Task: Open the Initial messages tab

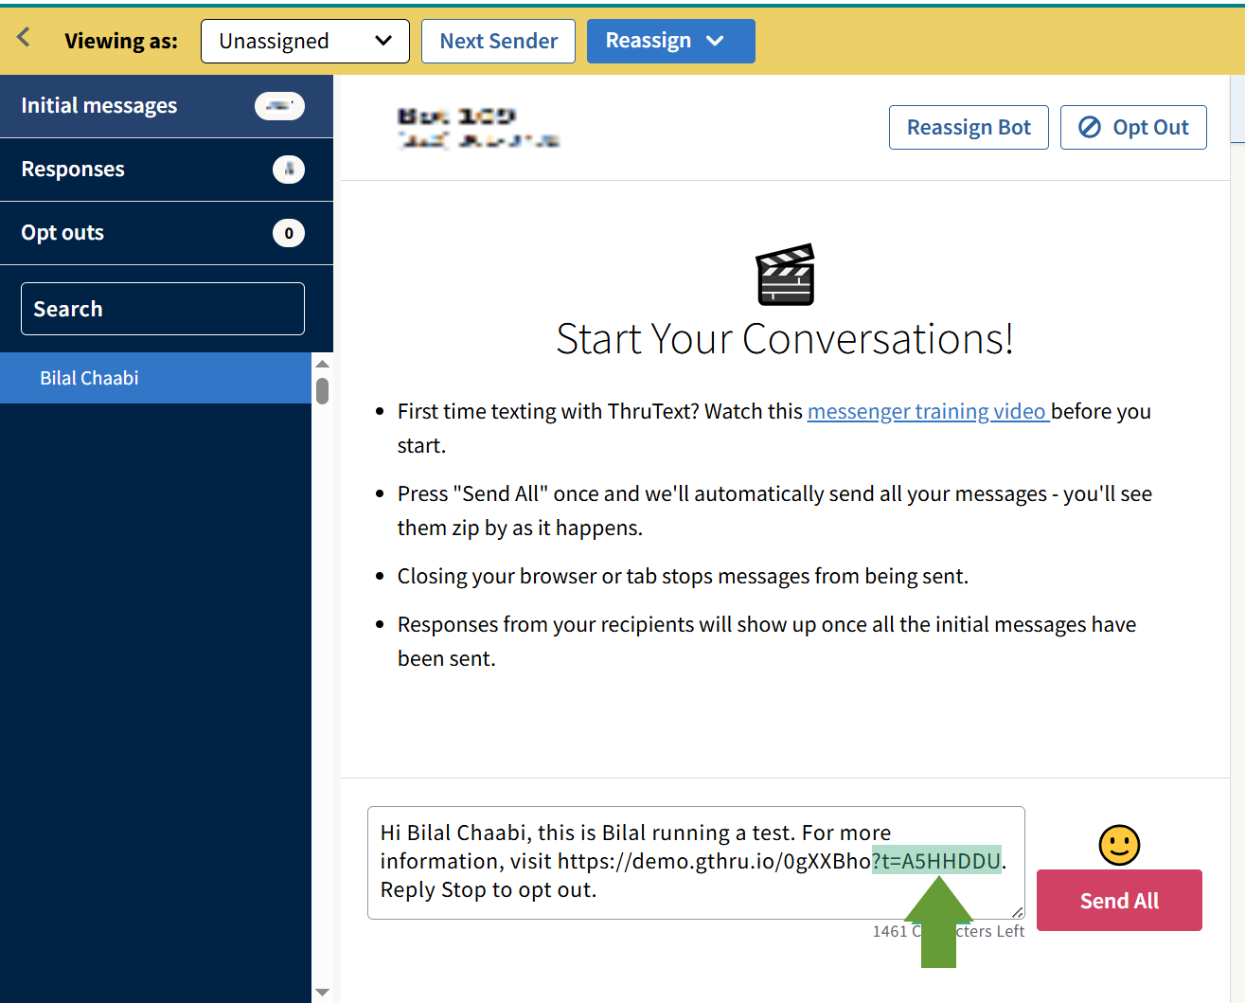Action: [167, 106]
